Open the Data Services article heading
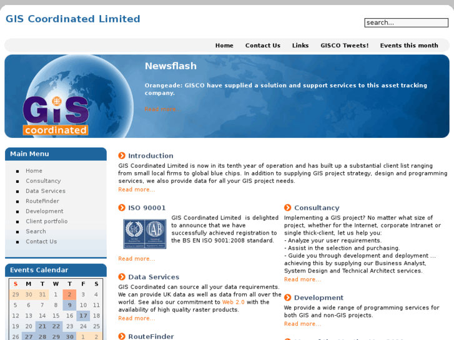 coord(154,277)
